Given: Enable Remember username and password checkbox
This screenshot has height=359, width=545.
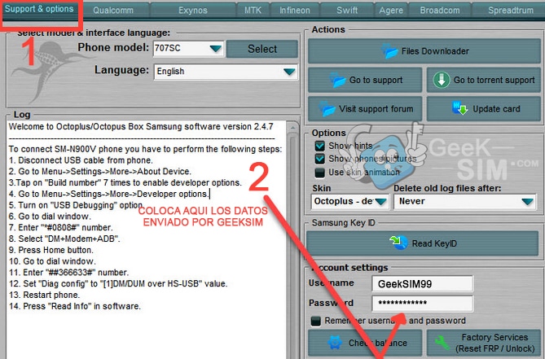Looking at the screenshot, I should click(315, 321).
